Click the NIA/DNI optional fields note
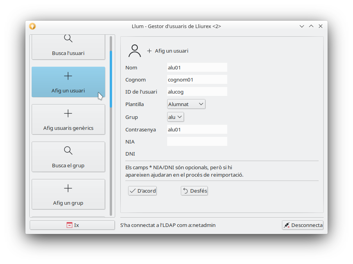Screen dimensions: 353x264 pyautogui.click(x=184, y=171)
